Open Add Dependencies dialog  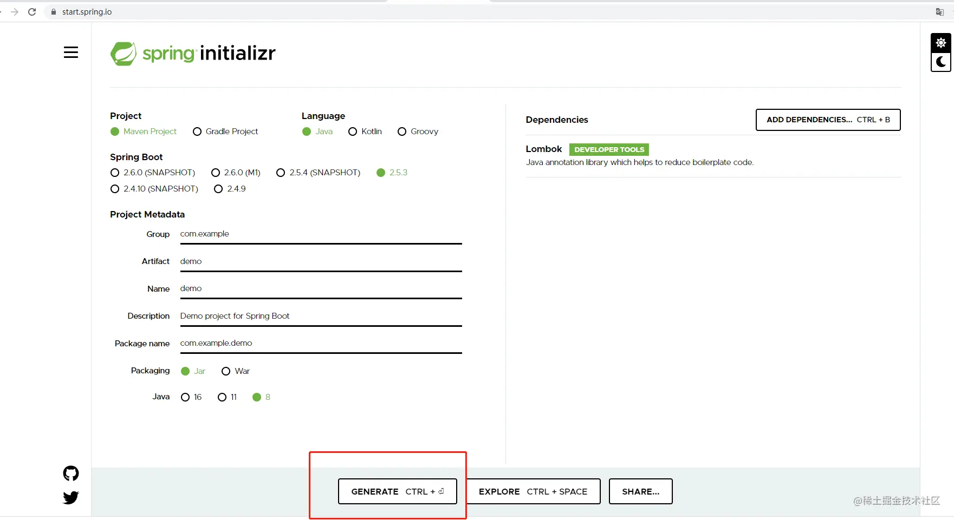[x=828, y=120]
